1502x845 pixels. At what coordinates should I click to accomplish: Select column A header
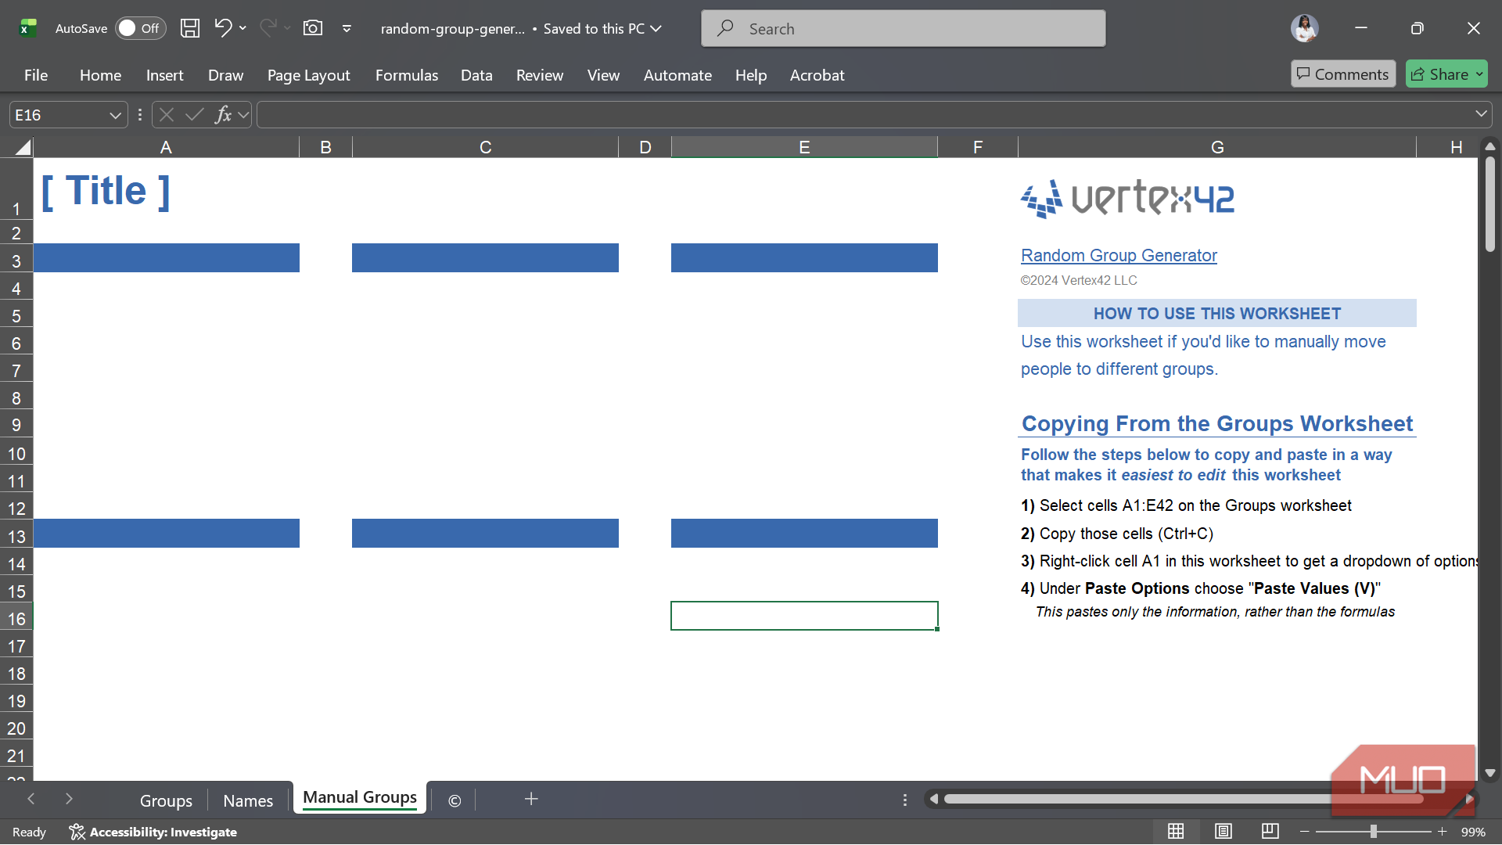(x=166, y=147)
